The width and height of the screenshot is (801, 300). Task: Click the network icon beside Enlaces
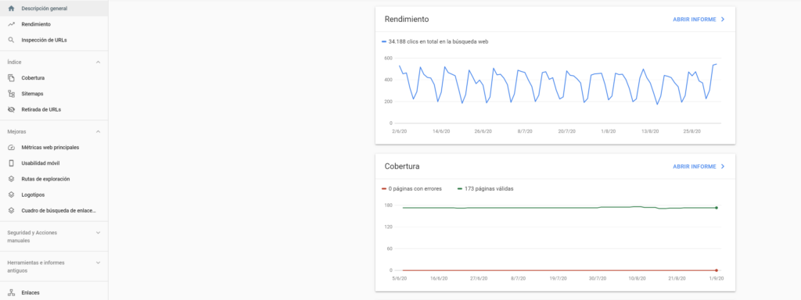click(x=11, y=293)
